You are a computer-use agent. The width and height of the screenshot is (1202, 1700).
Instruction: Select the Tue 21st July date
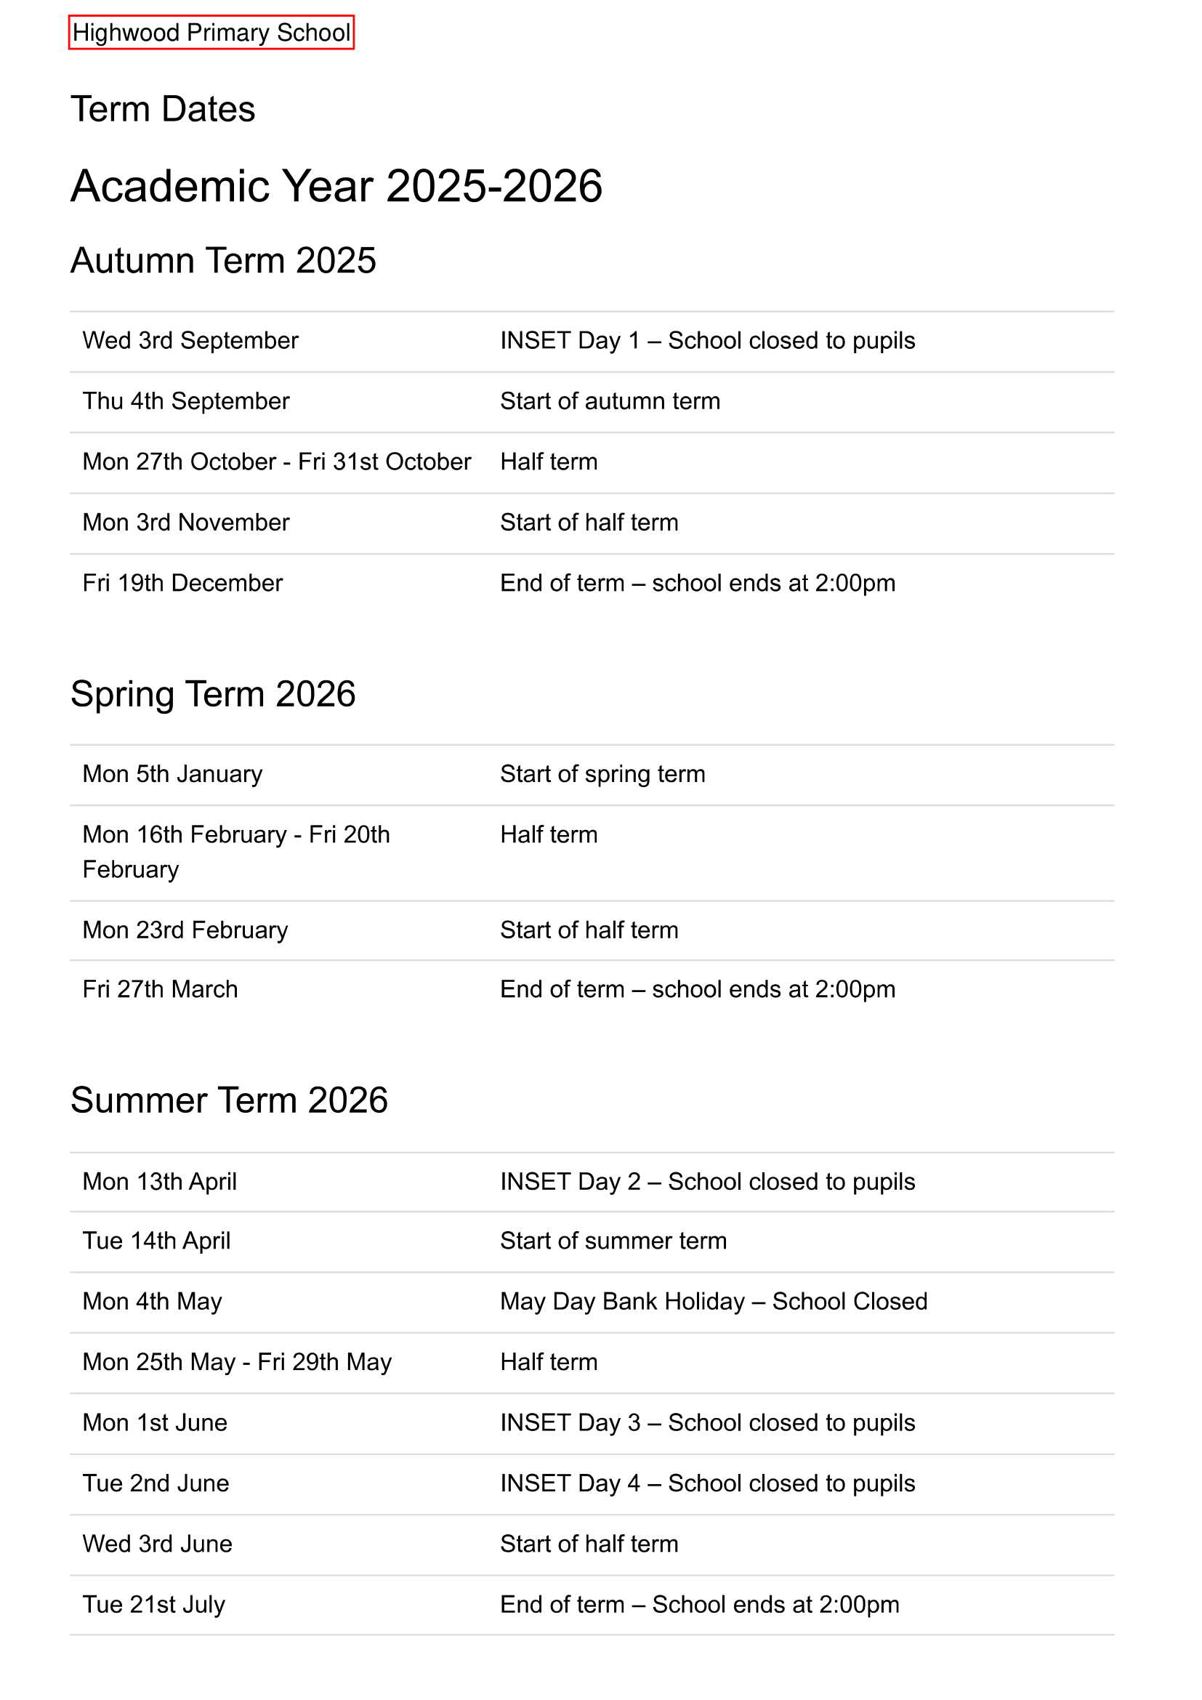pyautogui.click(x=153, y=1606)
